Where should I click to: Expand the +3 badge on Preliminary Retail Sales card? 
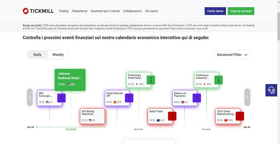pyautogui.click(x=151, y=80)
